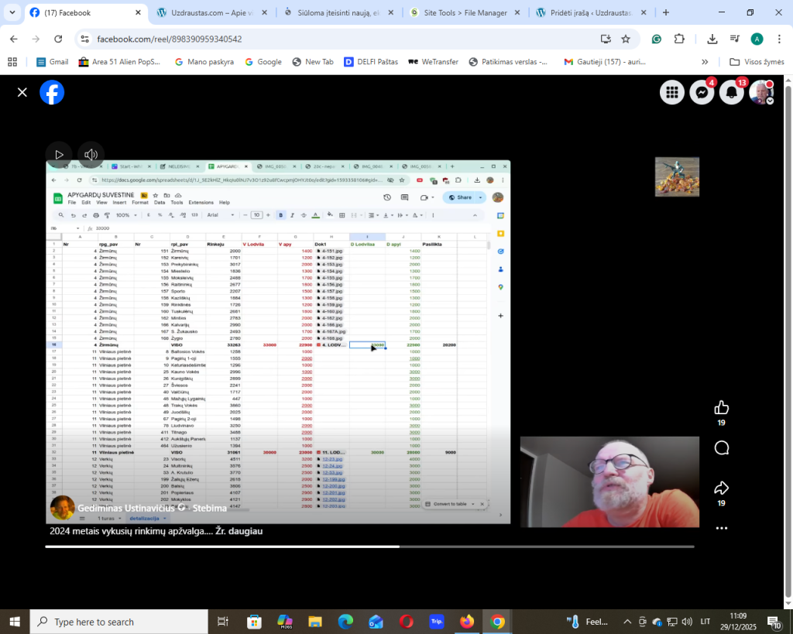This screenshot has width=793, height=634.
Task: Launch Firefox from taskbar
Action: click(x=467, y=622)
